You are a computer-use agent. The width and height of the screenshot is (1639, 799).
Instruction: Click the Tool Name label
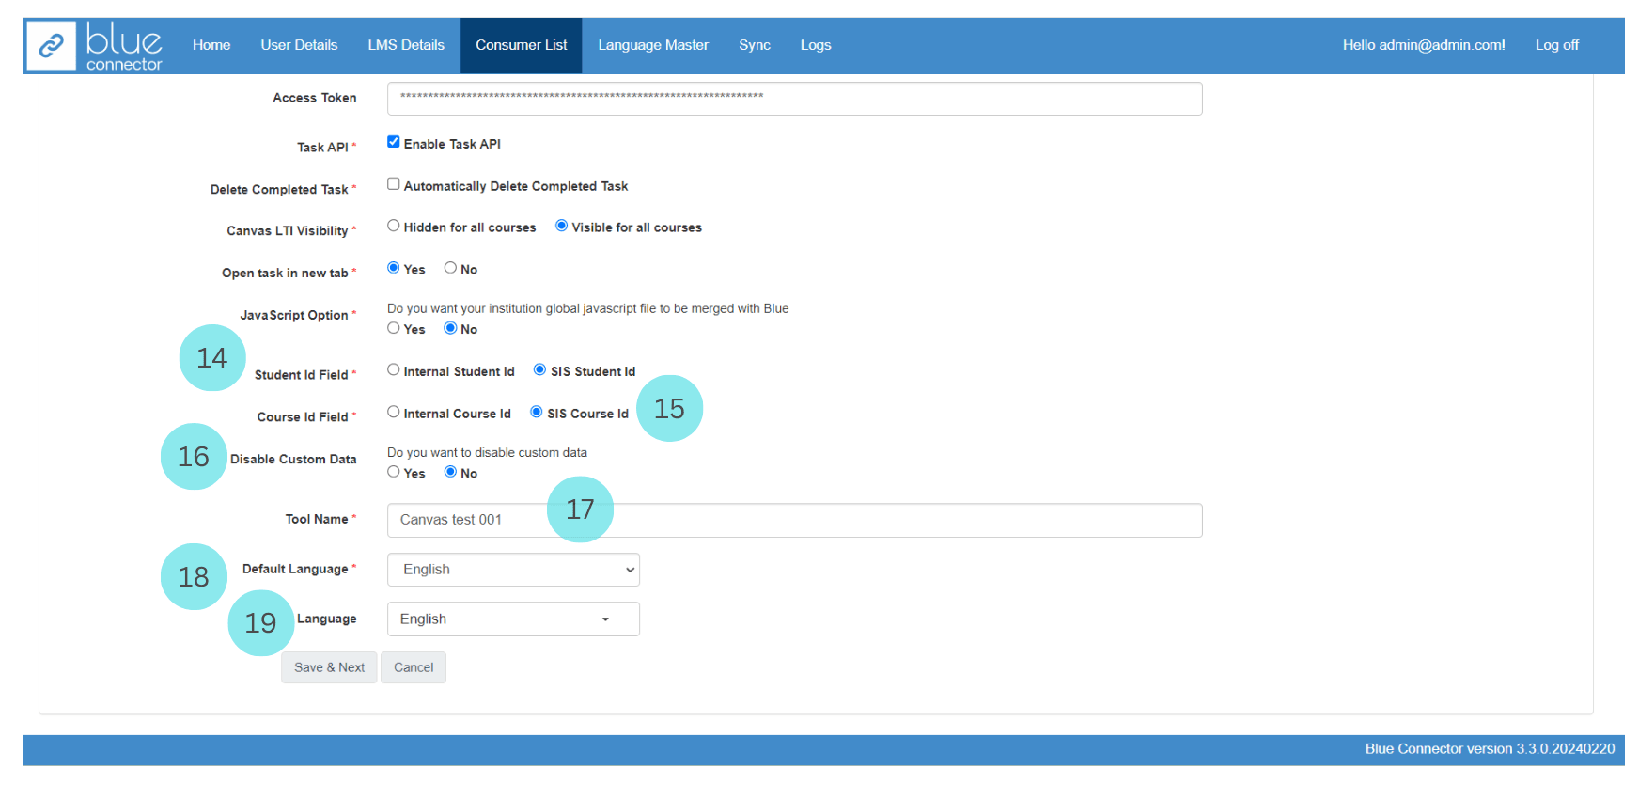coord(317,519)
